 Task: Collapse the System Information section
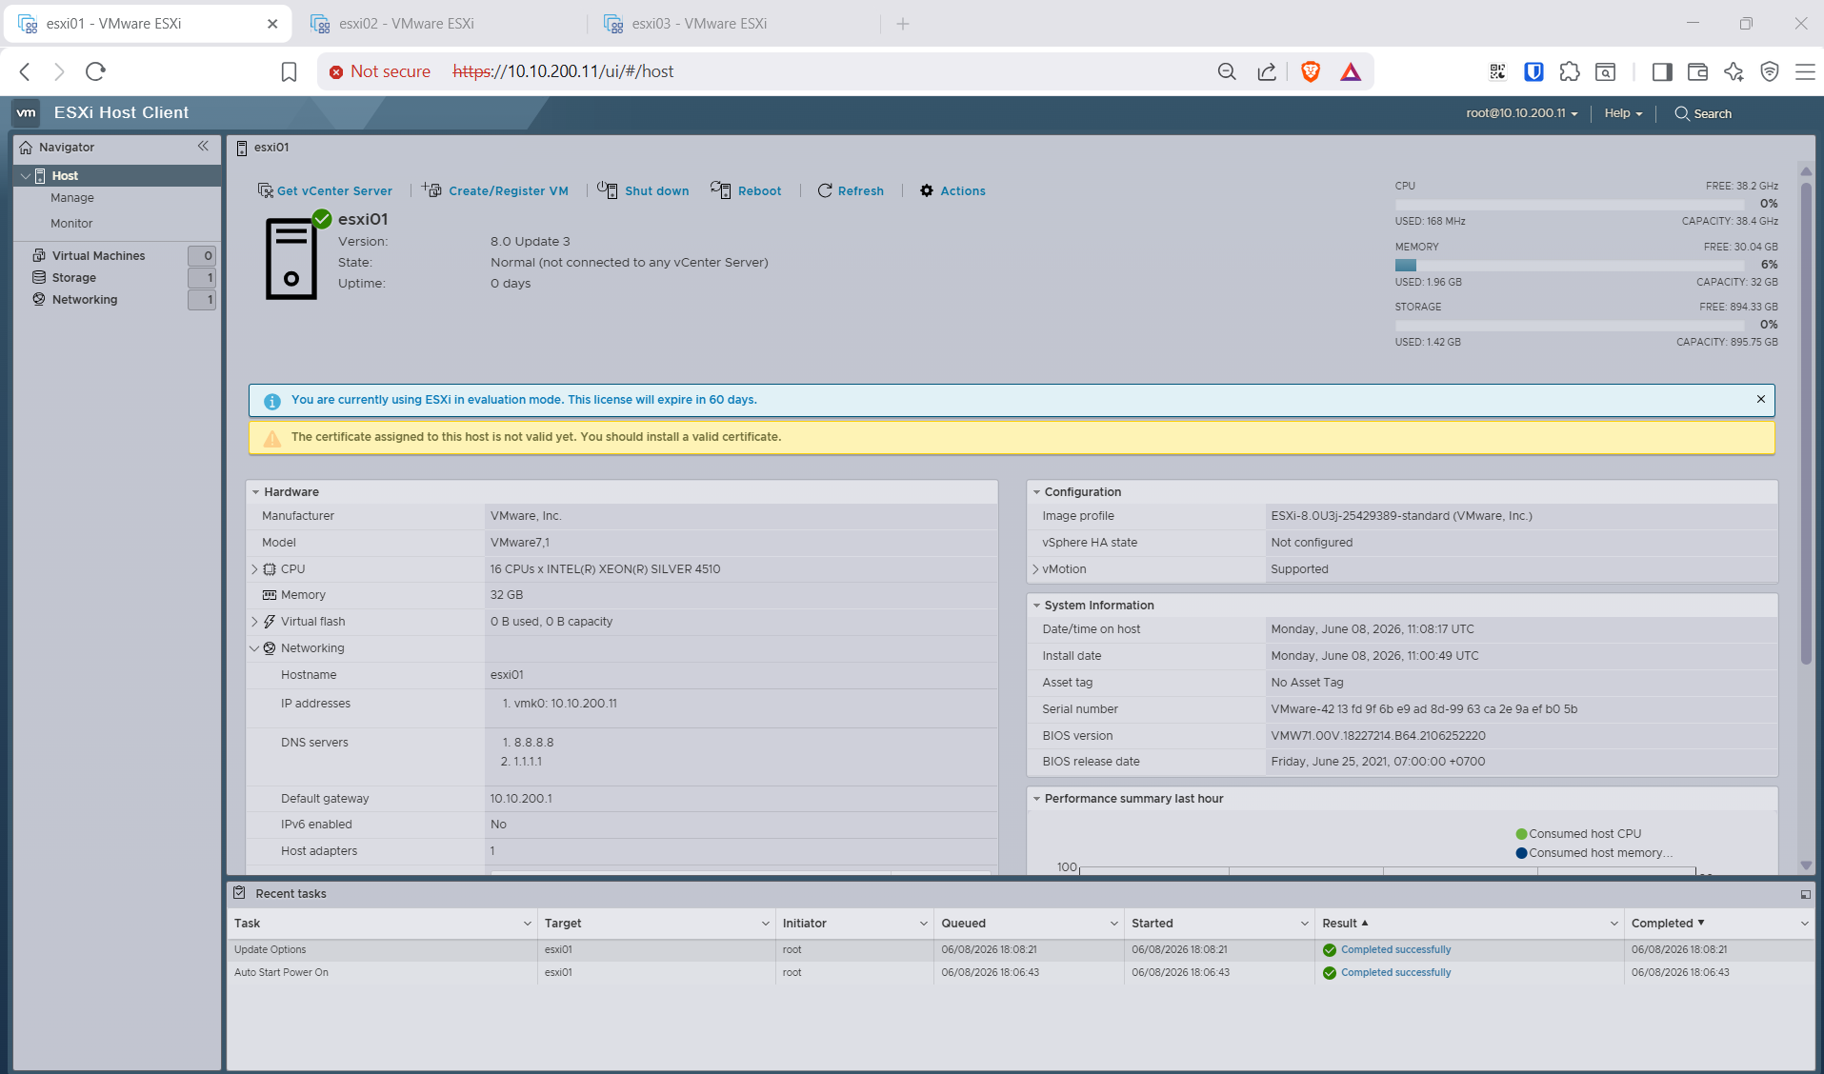[x=1036, y=606]
